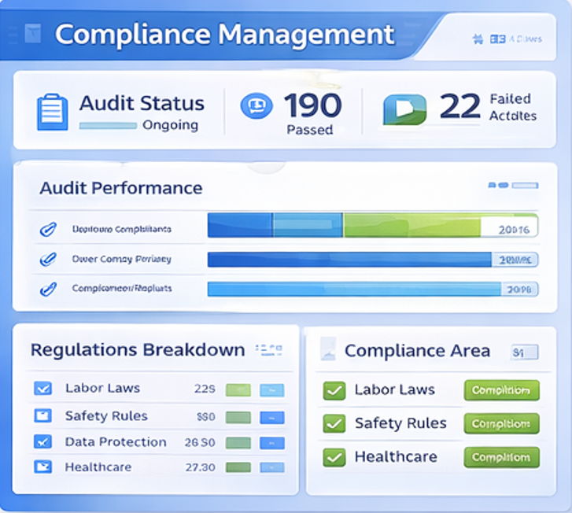The image size is (572, 513).
Task: Click green swatch in Labor Laws breakdown row
Action: tap(238, 390)
